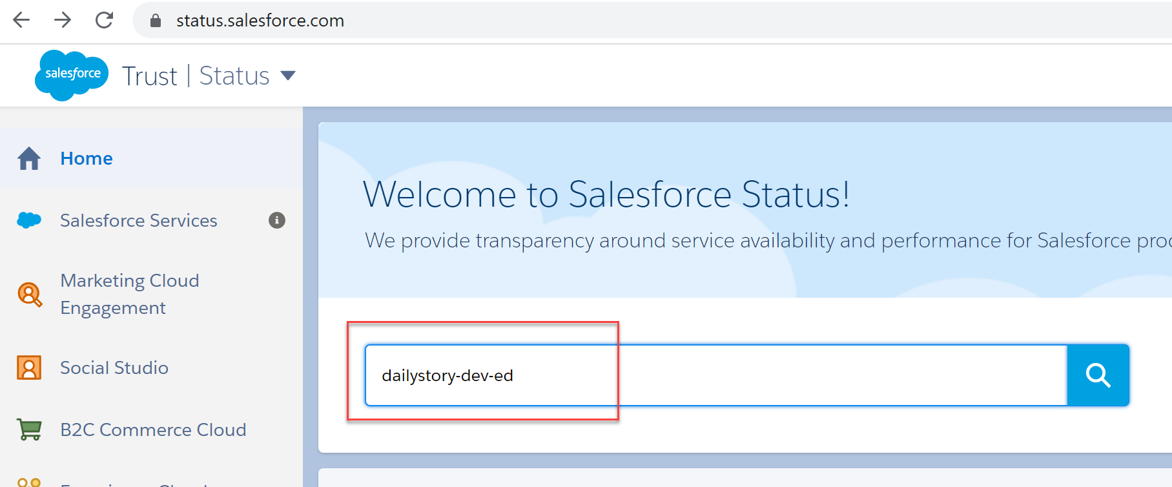Screen dimensions: 1172x487
Task: Click the B2C Commerce Cloud cart icon
Action: (x=29, y=430)
